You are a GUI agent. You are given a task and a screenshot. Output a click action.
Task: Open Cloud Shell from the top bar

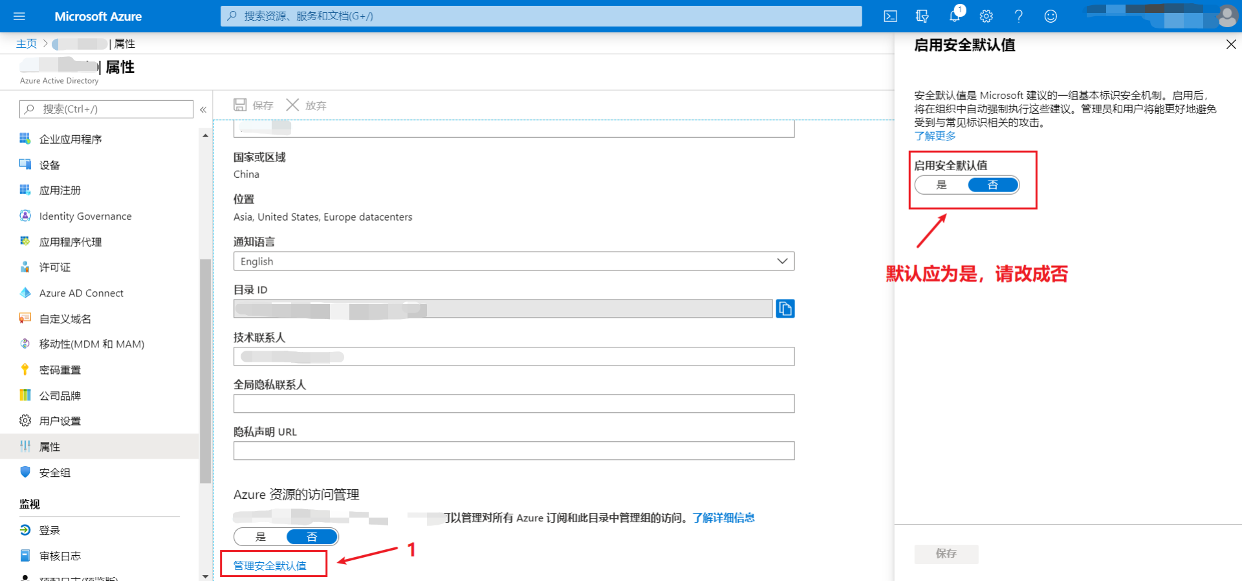(x=891, y=16)
